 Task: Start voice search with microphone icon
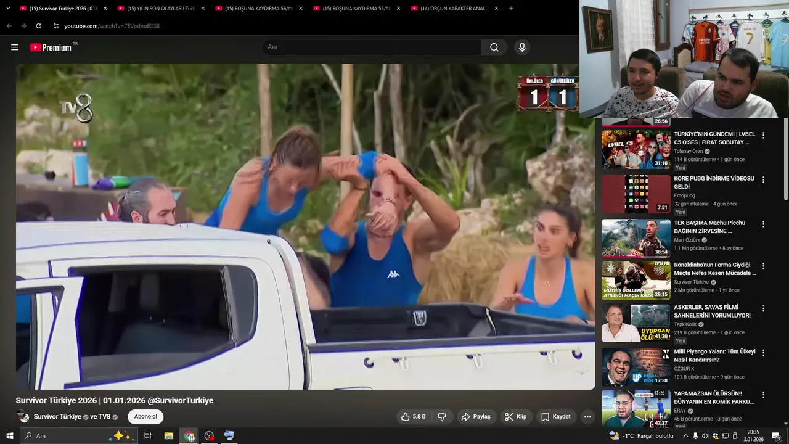522,47
